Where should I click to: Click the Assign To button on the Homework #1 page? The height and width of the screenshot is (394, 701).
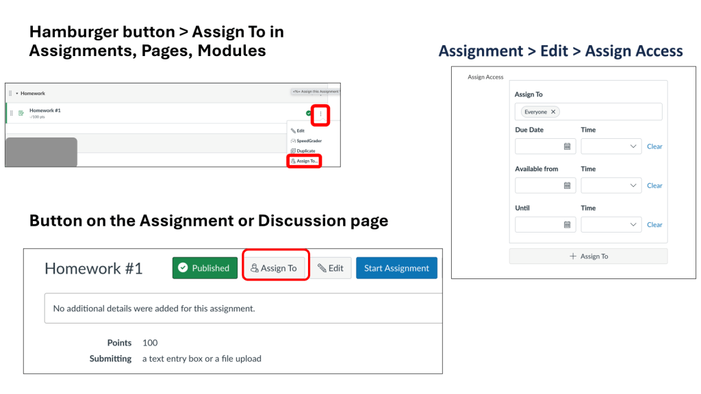pyautogui.click(x=275, y=267)
